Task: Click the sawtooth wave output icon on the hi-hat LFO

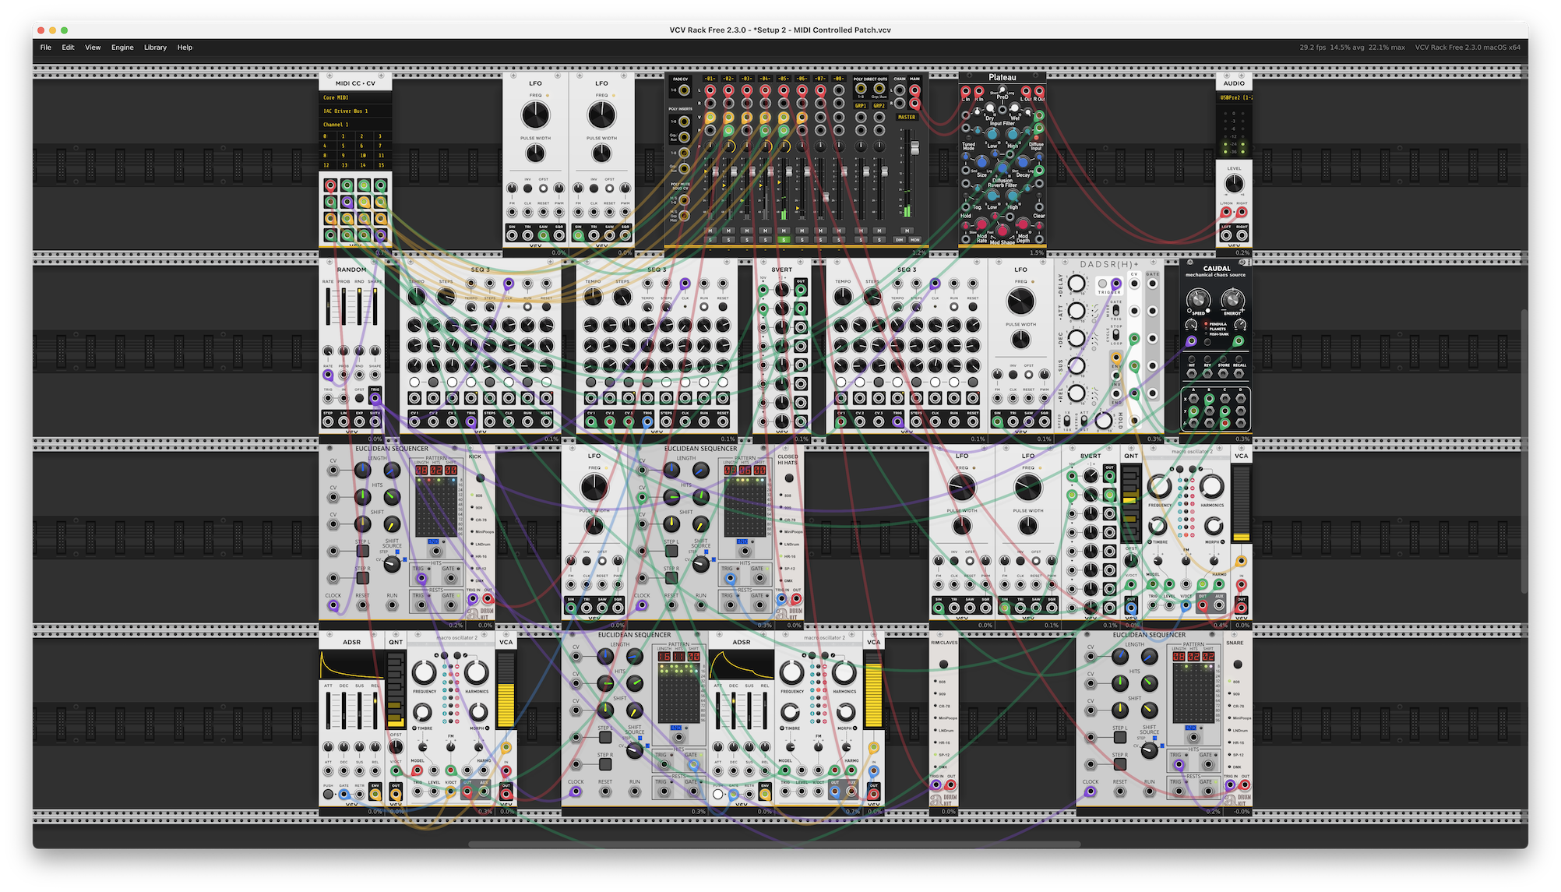Action: tap(602, 608)
